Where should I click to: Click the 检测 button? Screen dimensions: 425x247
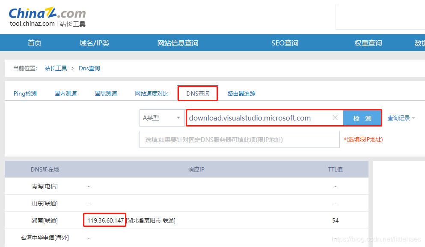coord(362,118)
